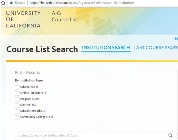Click the browser home icon
This screenshot has width=178, height=140.
(3, 3)
